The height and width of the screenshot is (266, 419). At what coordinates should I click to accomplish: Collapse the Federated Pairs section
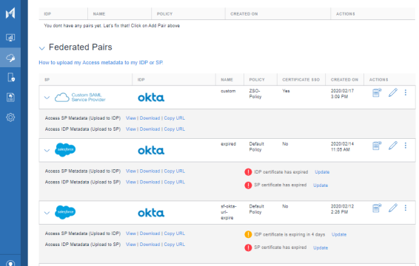click(41, 48)
